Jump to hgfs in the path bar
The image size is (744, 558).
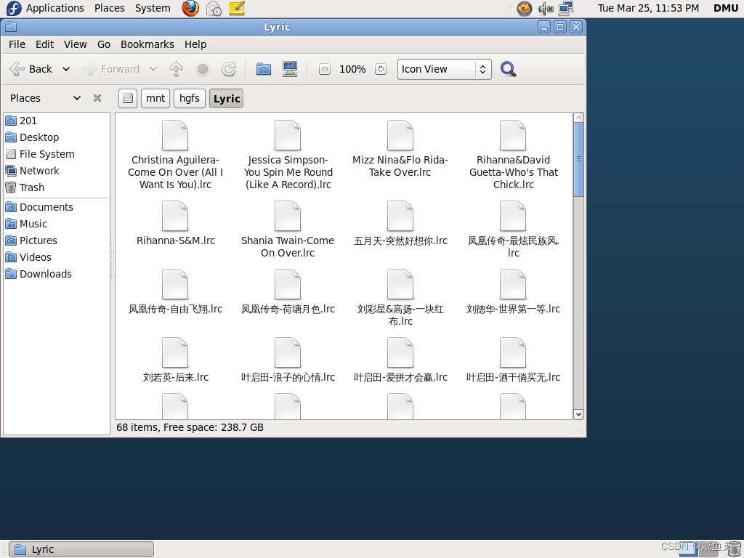tap(190, 98)
